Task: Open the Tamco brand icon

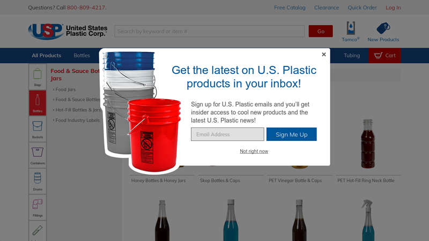Action: [351, 32]
